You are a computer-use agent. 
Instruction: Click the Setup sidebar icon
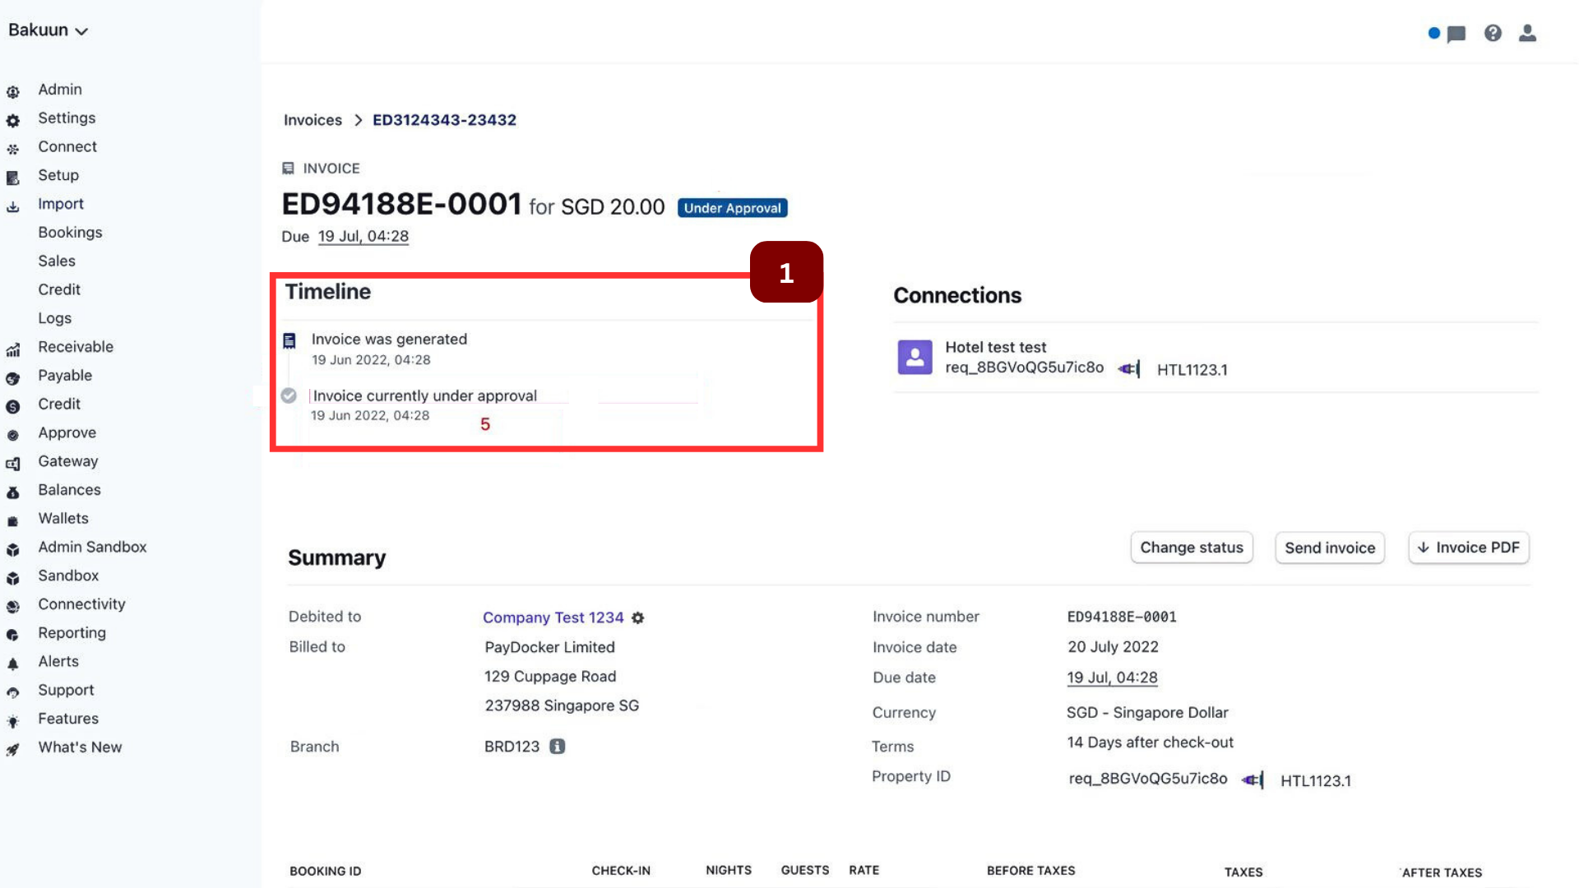(x=13, y=178)
